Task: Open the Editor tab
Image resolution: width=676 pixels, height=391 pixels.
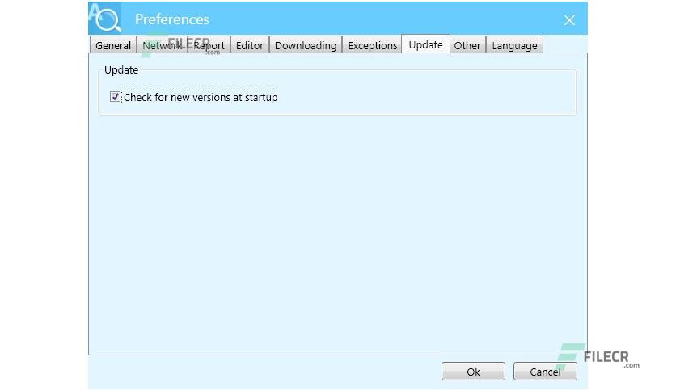Action: tap(250, 45)
